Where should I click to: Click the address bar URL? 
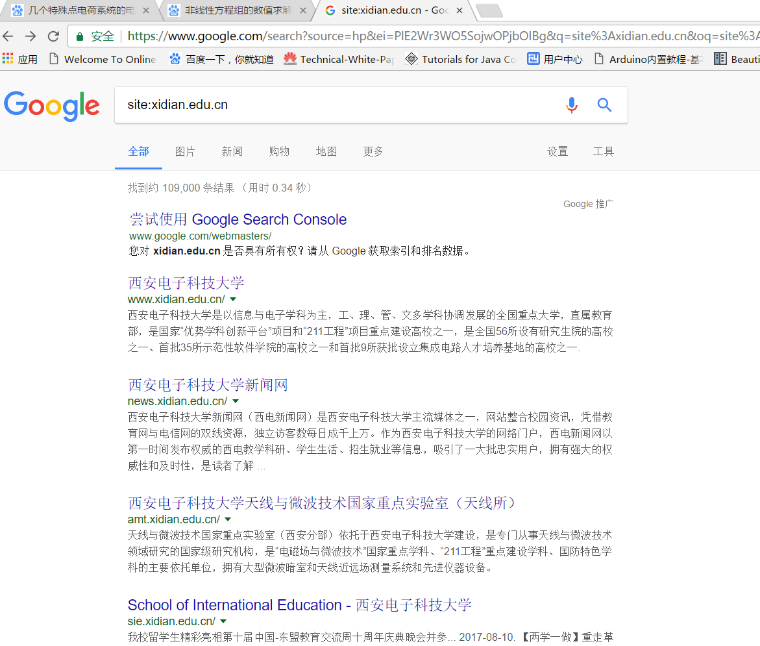tap(442, 36)
